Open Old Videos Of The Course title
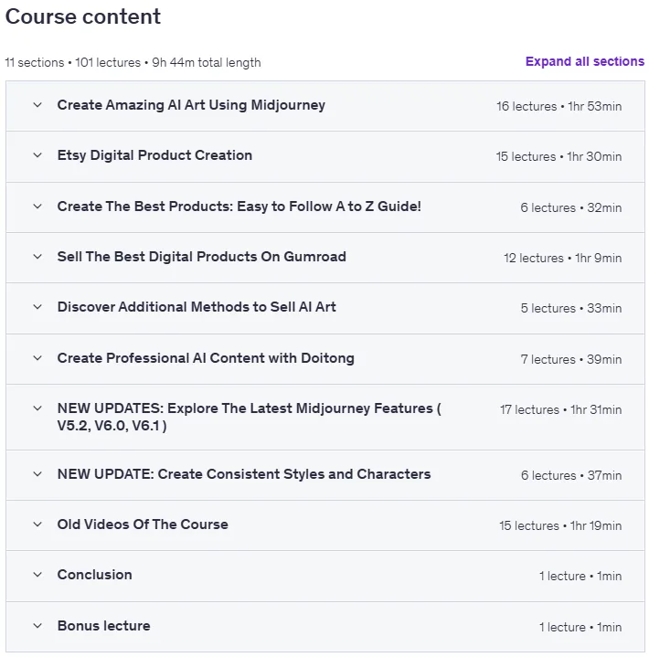Image resolution: width=649 pixels, height=657 pixels. pyautogui.click(x=143, y=525)
